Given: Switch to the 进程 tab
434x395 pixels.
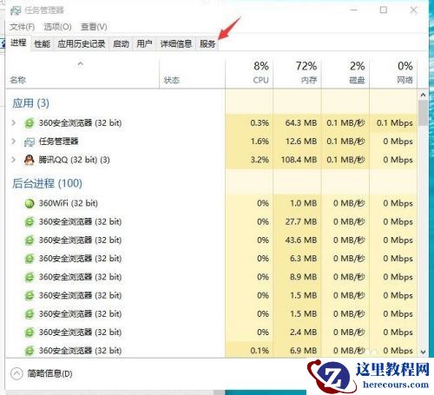Looking at the screenshot, I should coord(18,43).
